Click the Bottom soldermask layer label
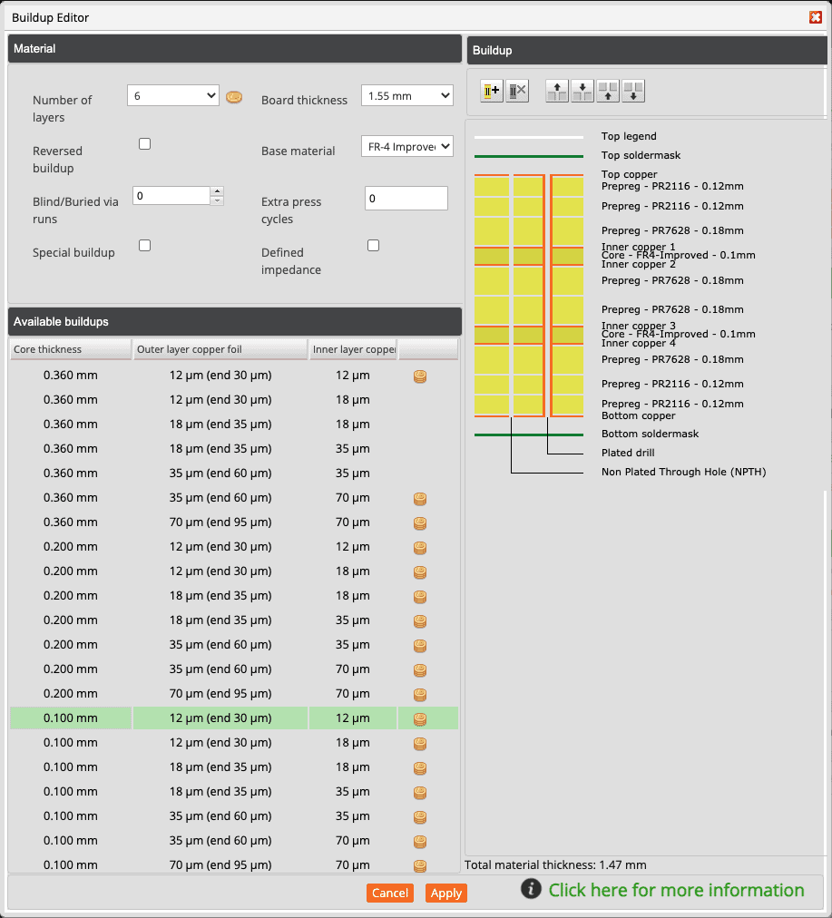 [650, 434]
